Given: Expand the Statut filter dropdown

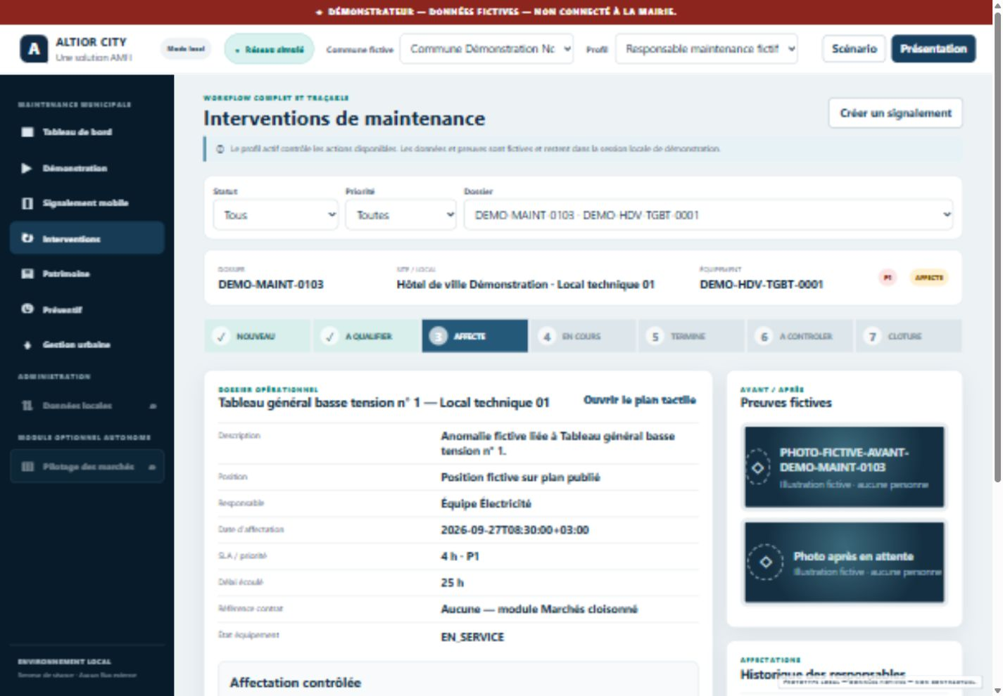Looking at the screenshot, I should 276,215.
